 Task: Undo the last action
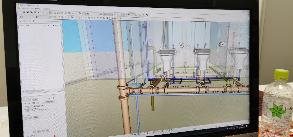[x=39, y=13]
